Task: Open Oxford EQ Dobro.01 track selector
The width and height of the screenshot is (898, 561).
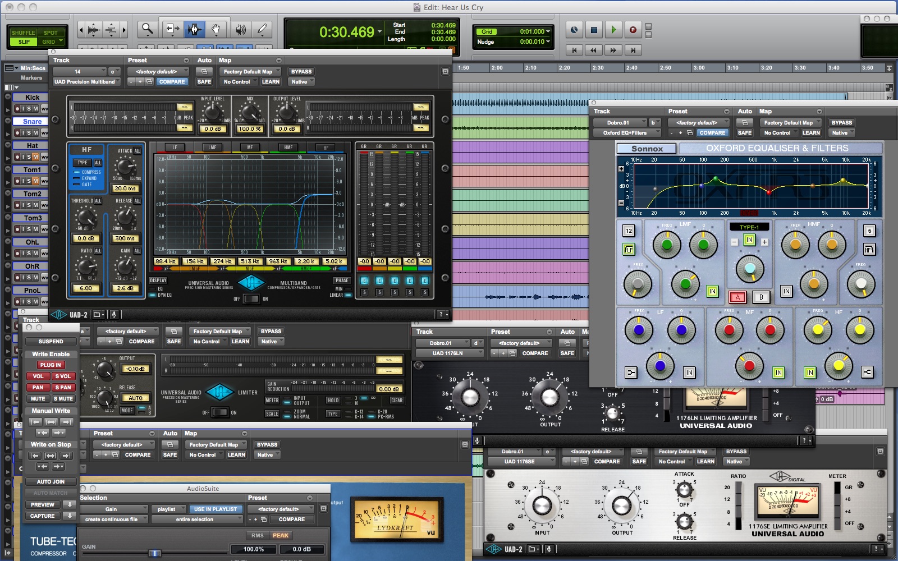Action: click(620, 122)
